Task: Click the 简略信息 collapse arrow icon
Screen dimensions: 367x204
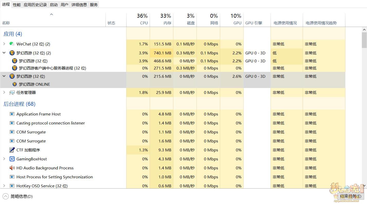Action: click(x=5, y=196)
